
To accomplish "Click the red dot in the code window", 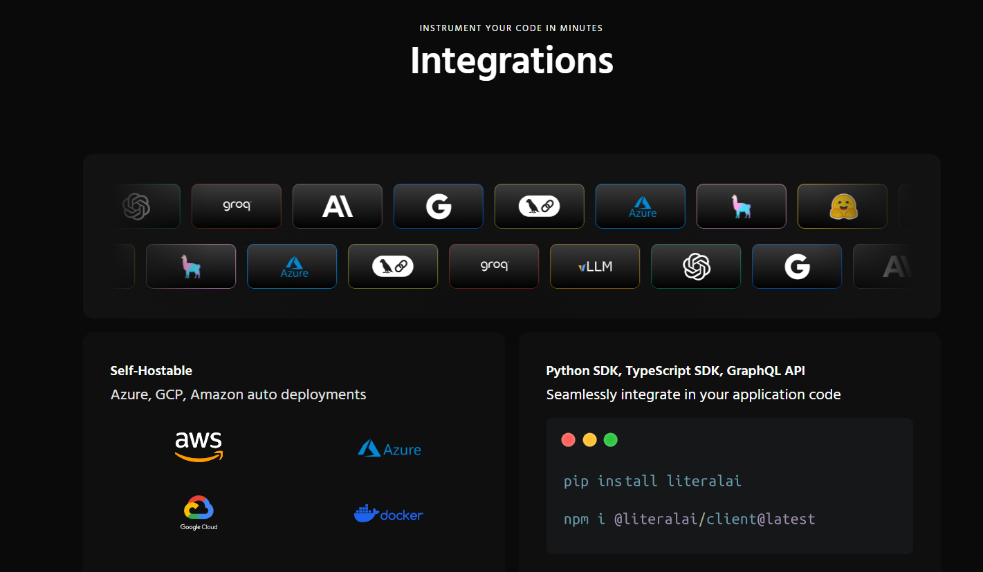I will click(569, 440).
